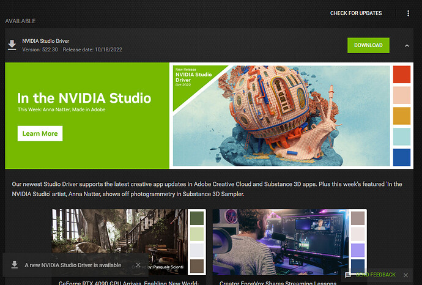Screen dimensions: 422x285
Task: Click the driver description paragraph about Adobe Creative Cloud
Action: pos(207,189)
